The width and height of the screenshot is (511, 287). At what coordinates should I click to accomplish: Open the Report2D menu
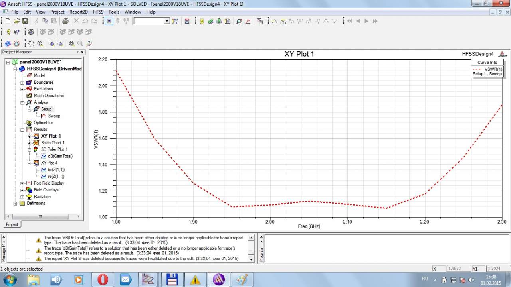click(78, 12)
